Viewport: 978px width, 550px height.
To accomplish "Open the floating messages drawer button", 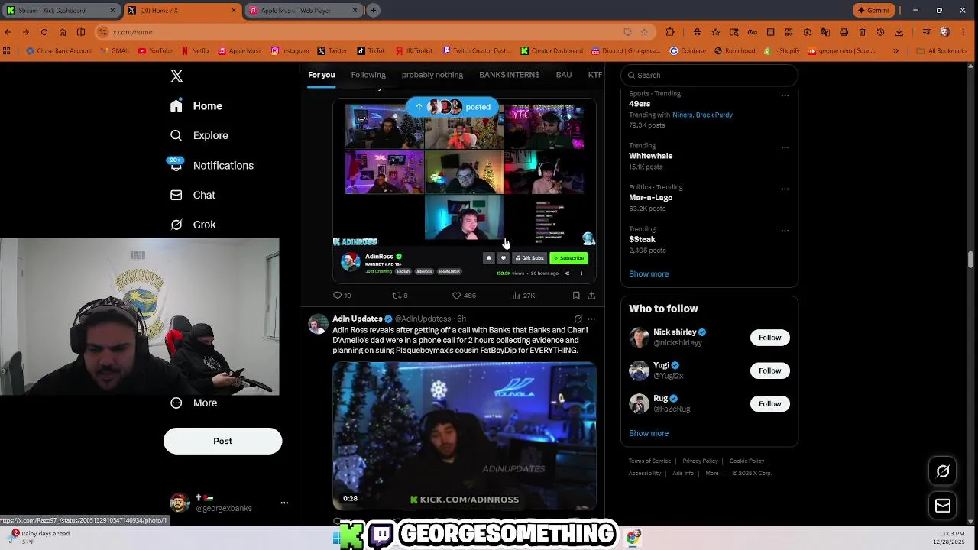I will (943, 506).
